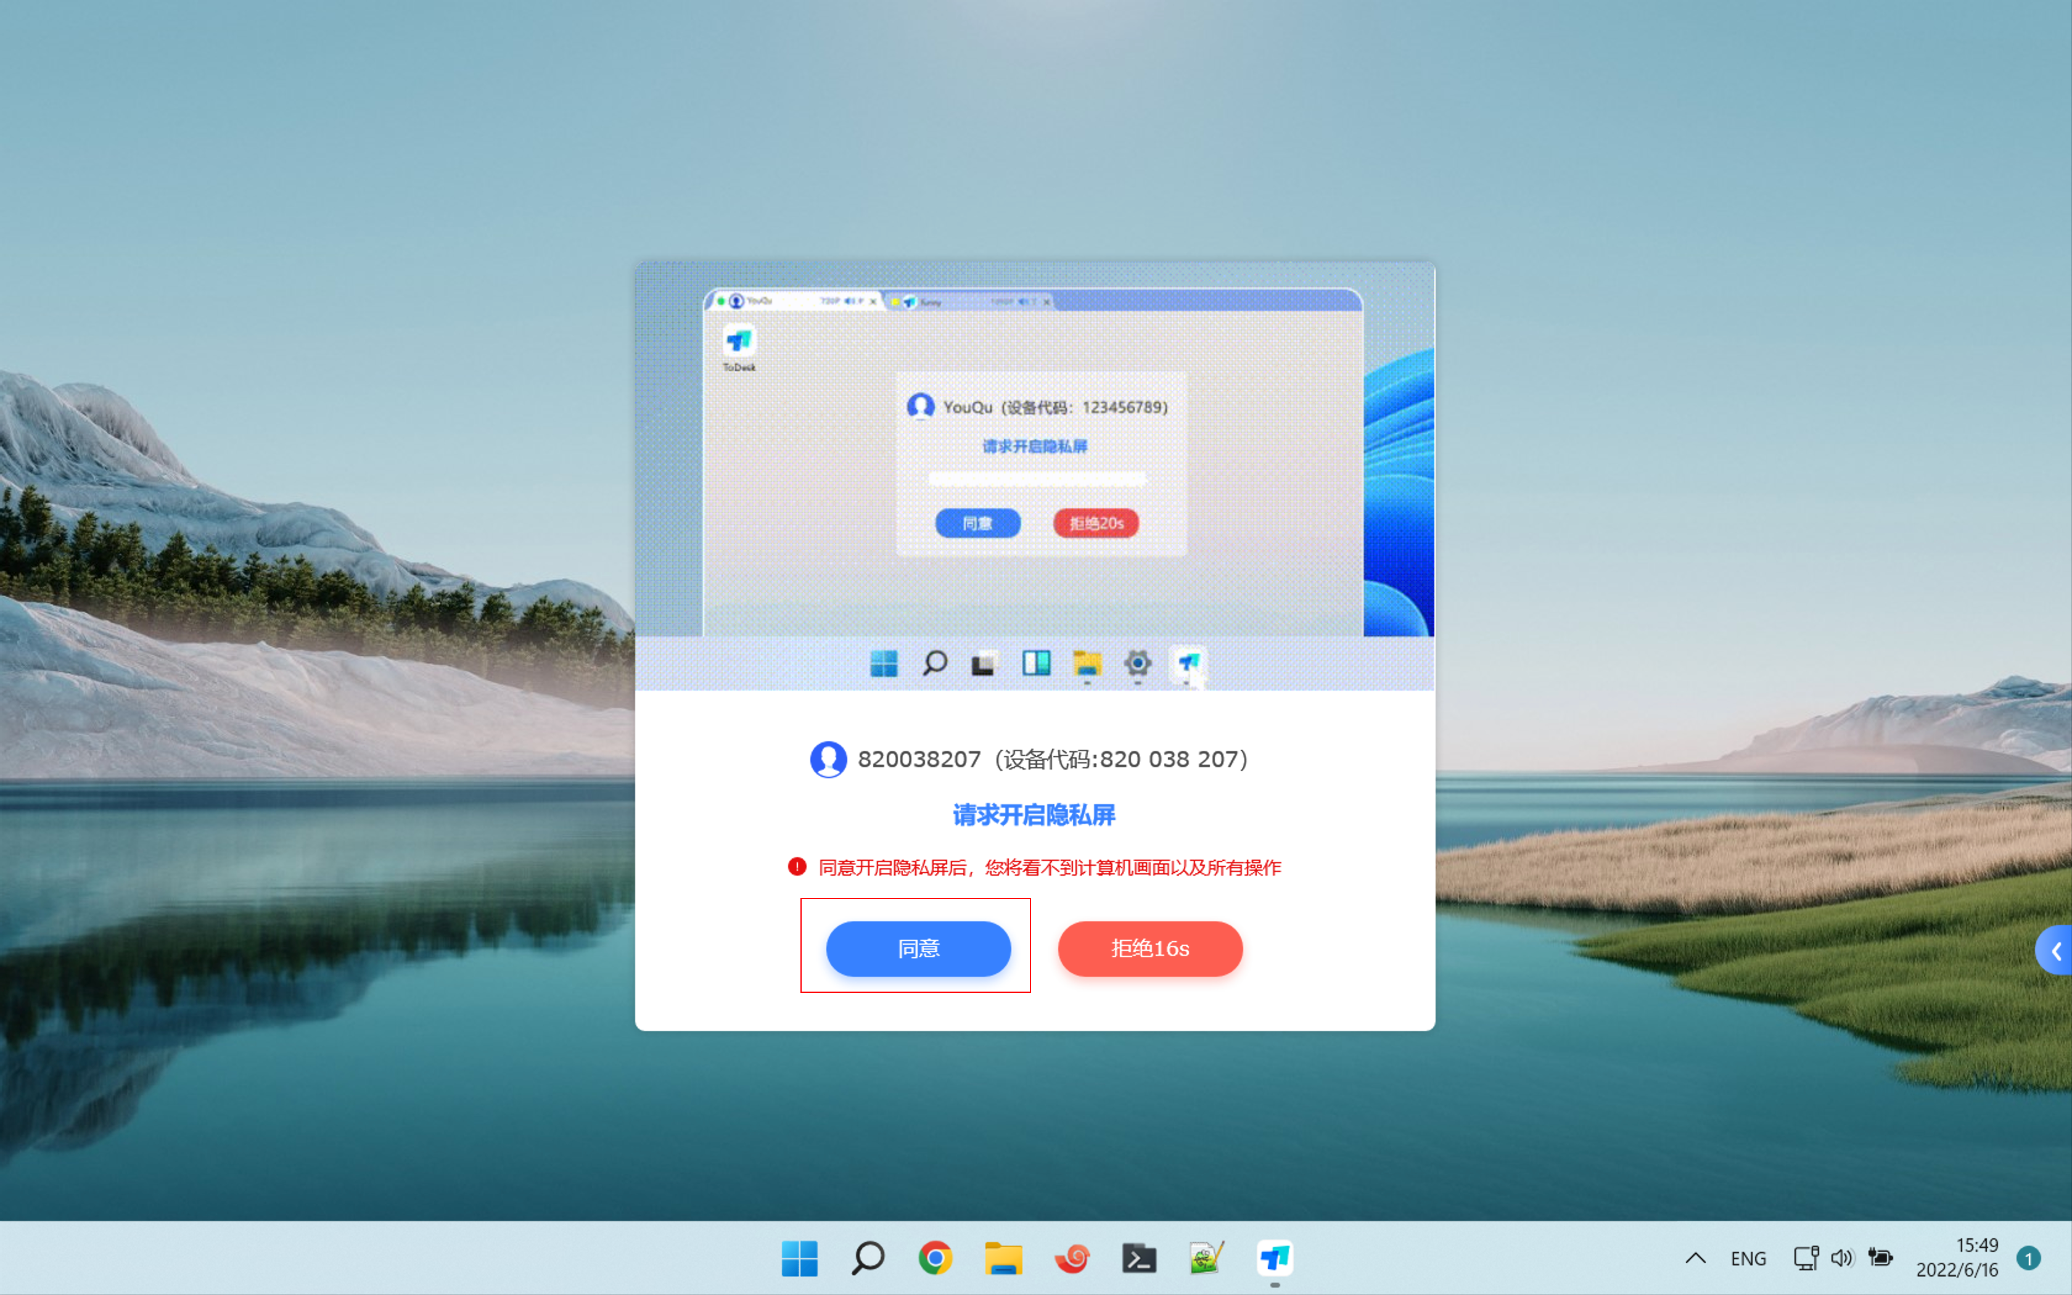The width and height of the screenshot is (2072, 1295).
Task: Click the volume speaker tray icon
Action: [1842, 1258]
